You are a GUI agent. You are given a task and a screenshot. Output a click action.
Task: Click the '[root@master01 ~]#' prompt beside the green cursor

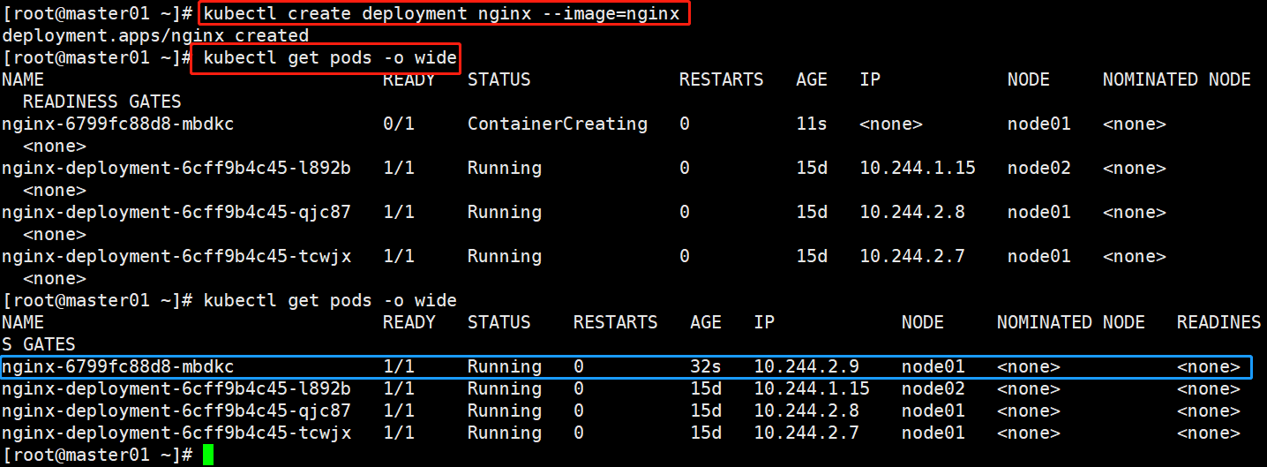(x=97, y=455)
